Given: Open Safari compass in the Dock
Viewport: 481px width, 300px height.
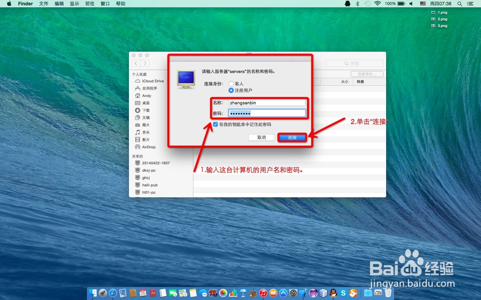Looking at the screenshot, I should click(x=113, y=293).
